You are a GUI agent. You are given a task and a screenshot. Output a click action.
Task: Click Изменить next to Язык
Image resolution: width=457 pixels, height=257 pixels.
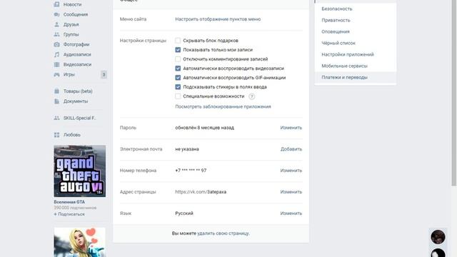tap(291, 213)
